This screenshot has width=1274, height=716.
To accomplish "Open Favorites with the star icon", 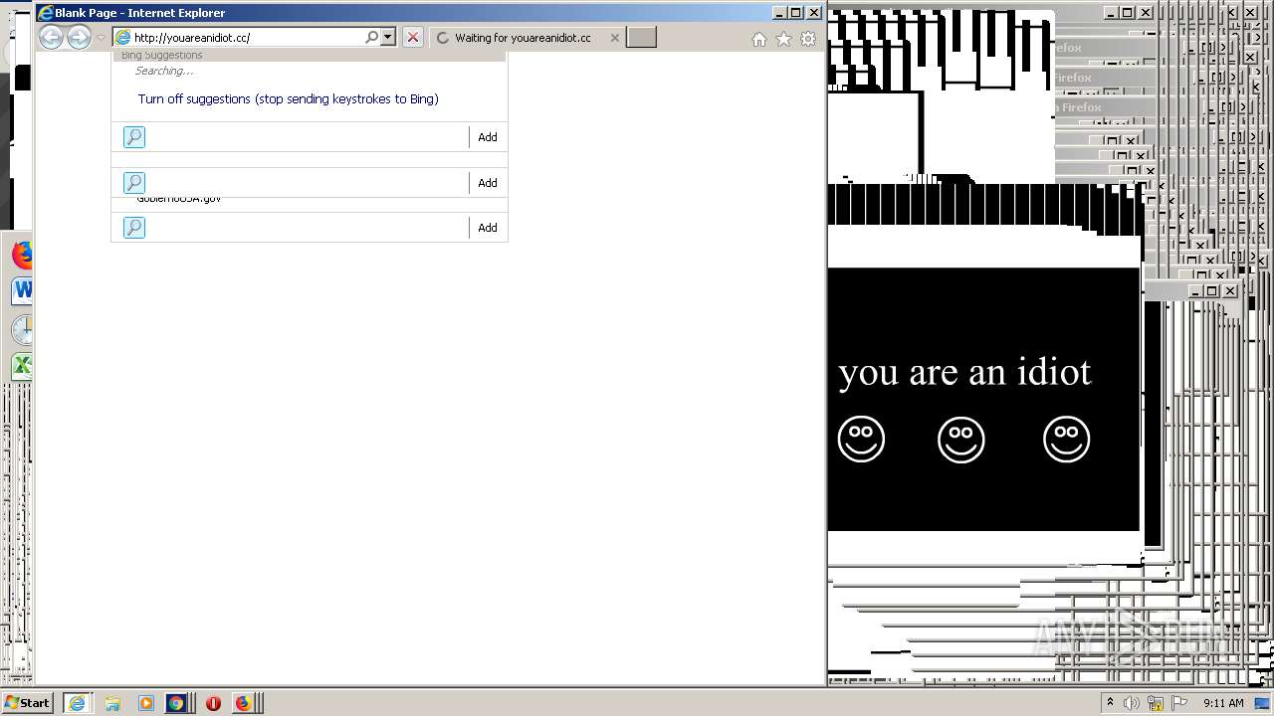I will click(783, 39).
